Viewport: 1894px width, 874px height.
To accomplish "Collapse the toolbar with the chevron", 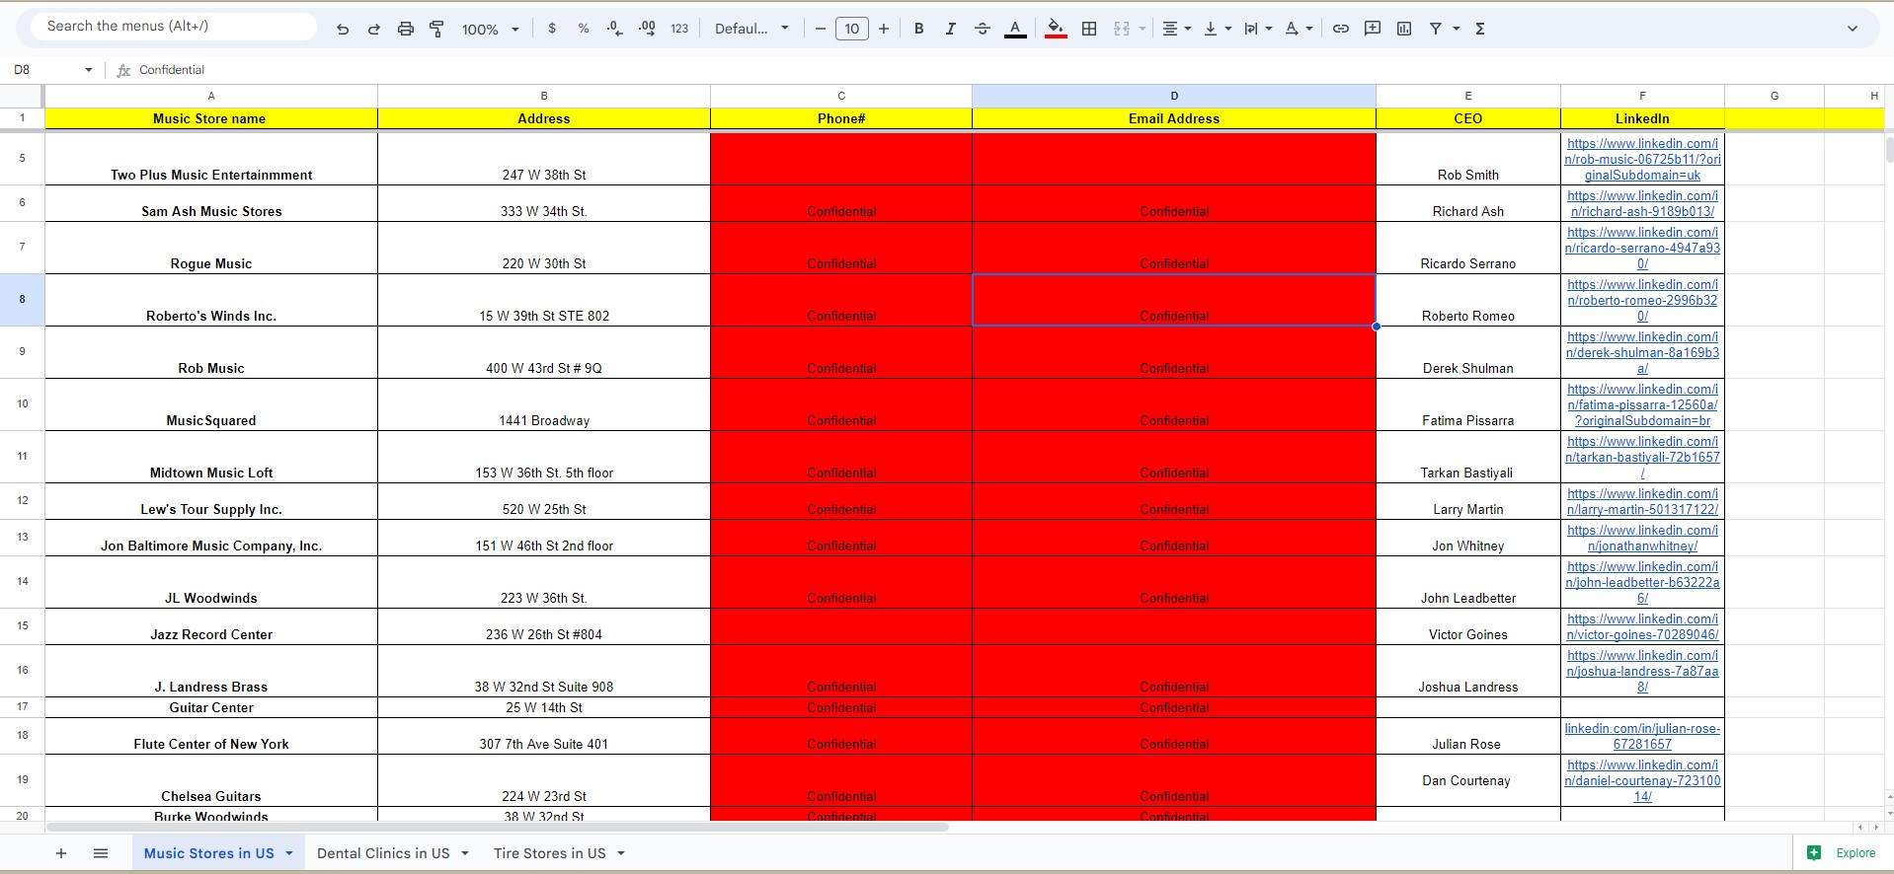I will click(x=1853, y=29).
